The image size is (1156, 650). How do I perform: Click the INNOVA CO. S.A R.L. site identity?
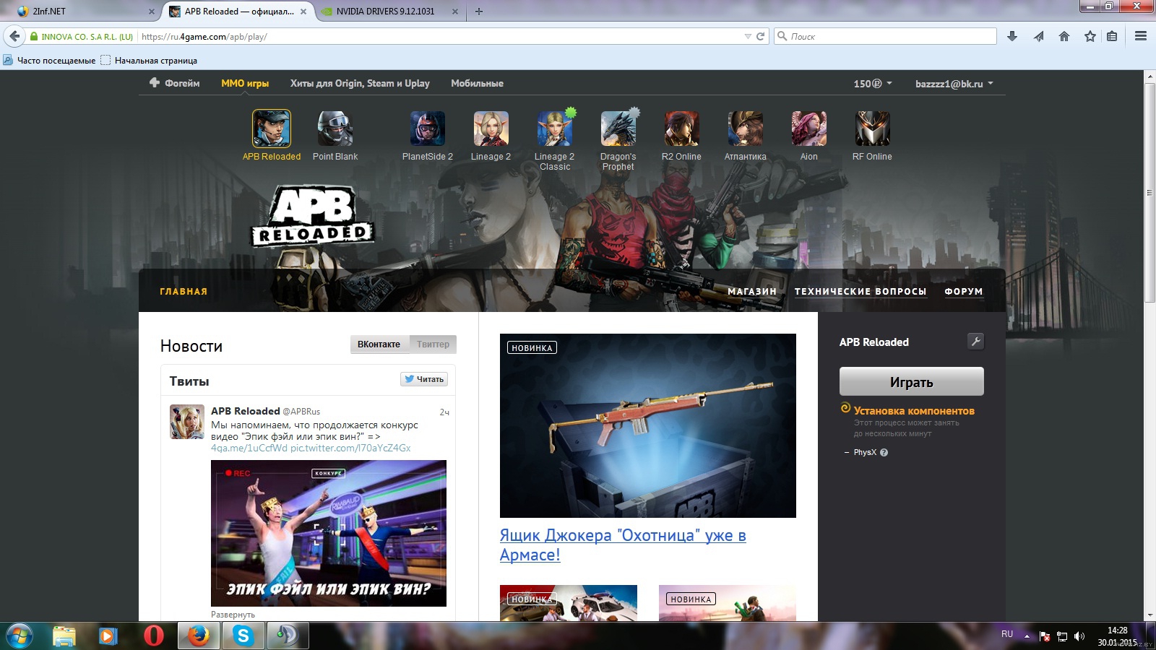click(81, 36)
